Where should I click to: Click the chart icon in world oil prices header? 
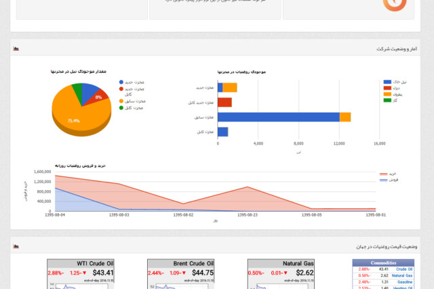point(16,247)
